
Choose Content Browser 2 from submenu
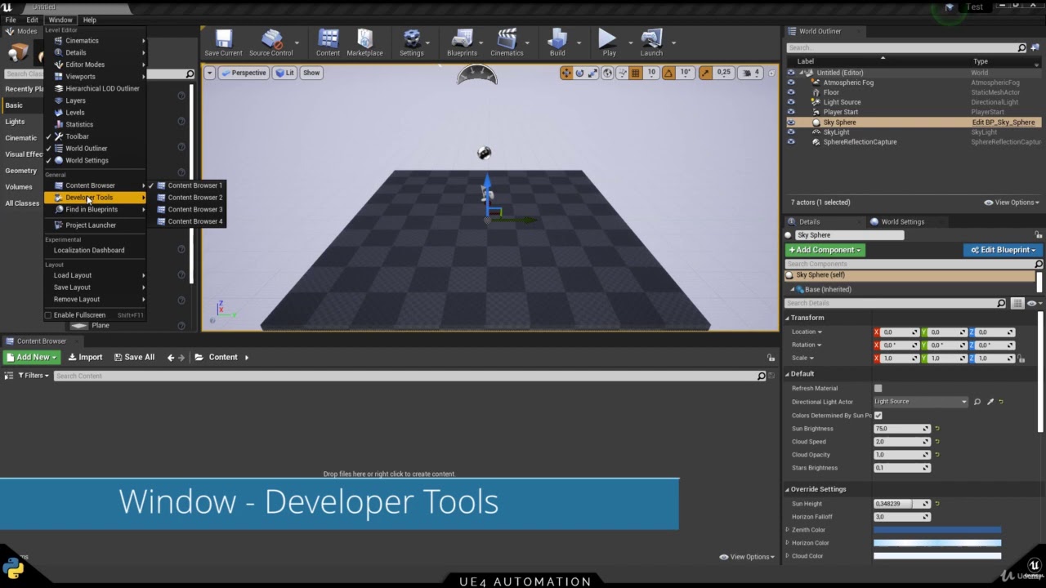point(189,198)
